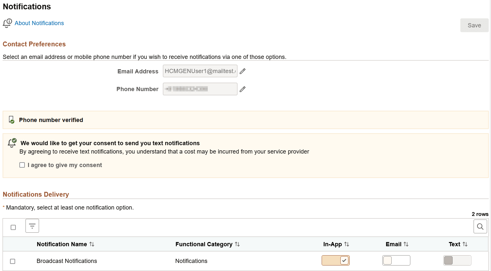The width and height of the screenshot is (491, 271).
Task: Open the grid filter options
Action: (x=32, y=226)
